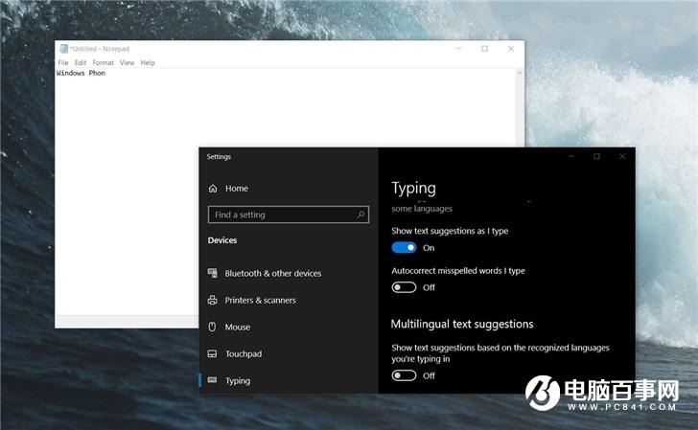Viewport: 698px width, 430px height.
Task: Click the search magnifier in Find a setting
Action: point(361,215)
